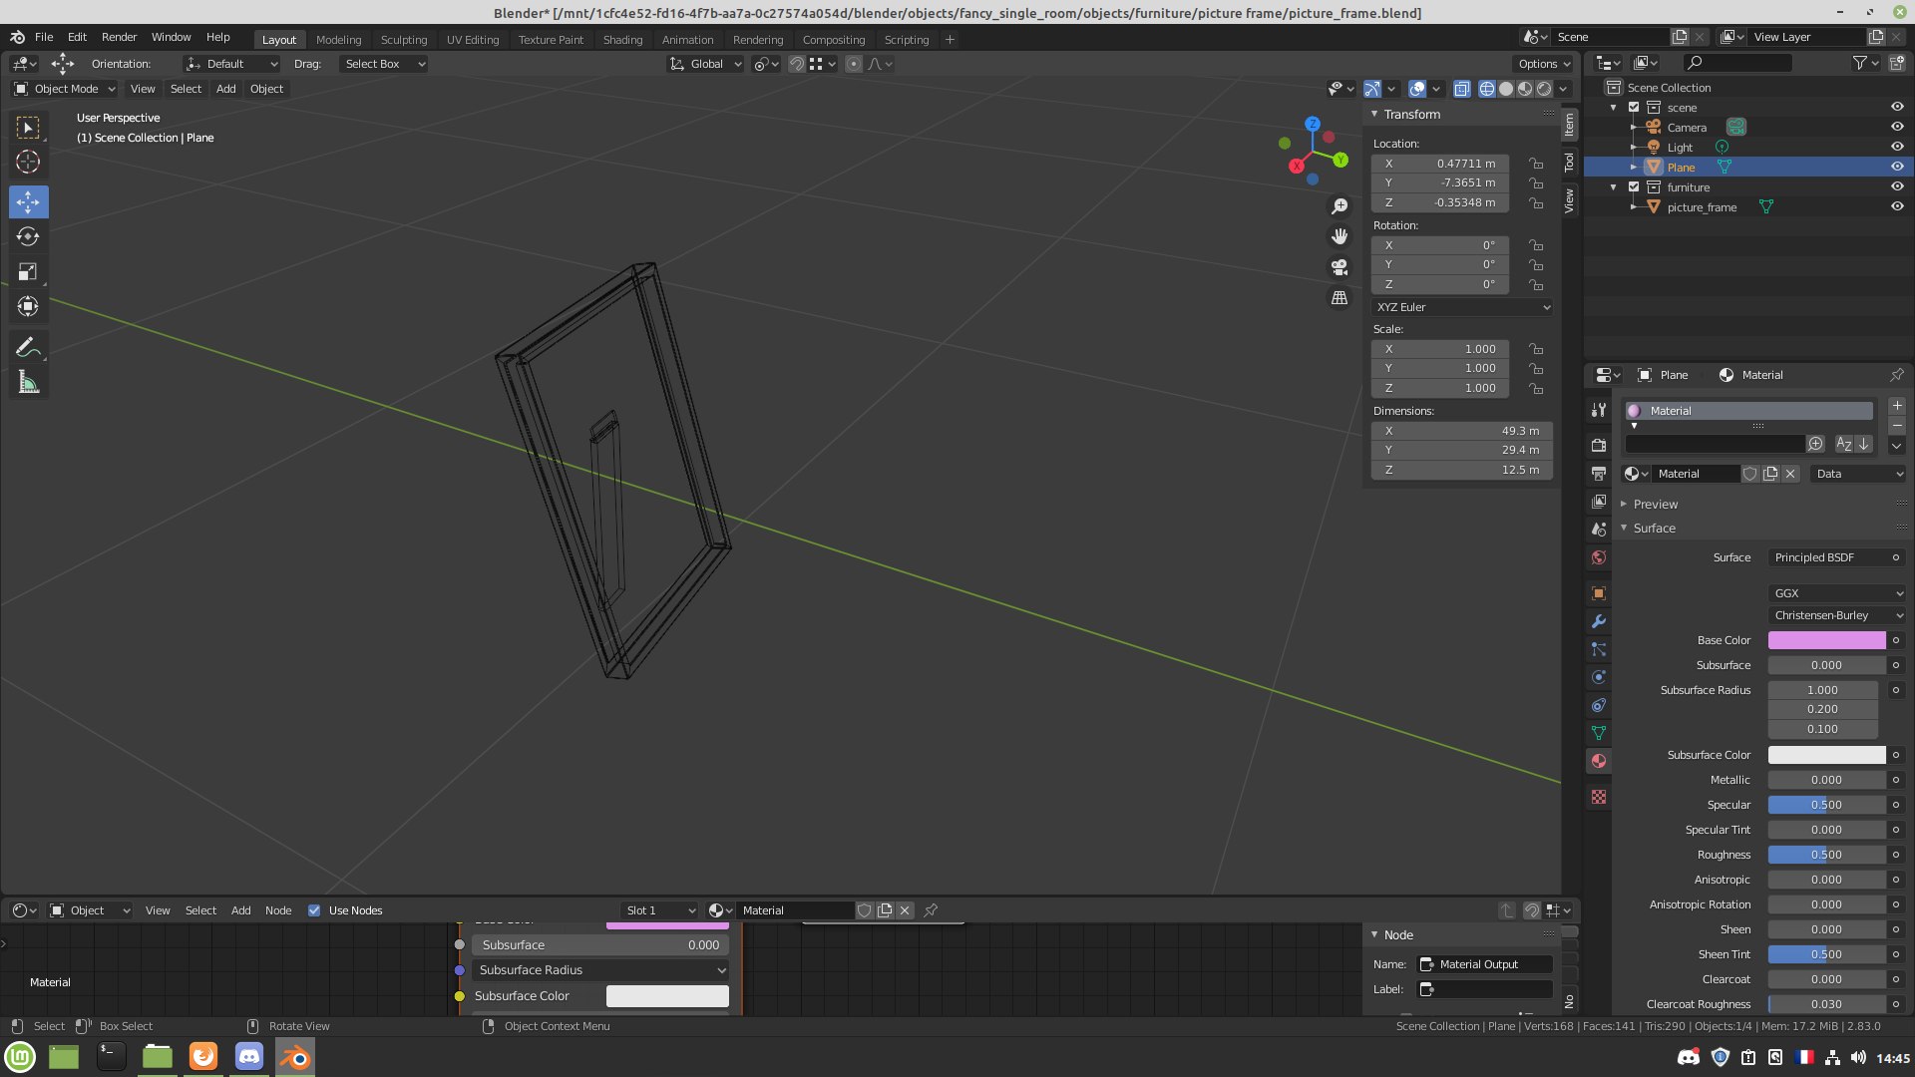Open the Texture properties checker icon
Viewport: 1915px width, 1077px height.
(1599, 797)
